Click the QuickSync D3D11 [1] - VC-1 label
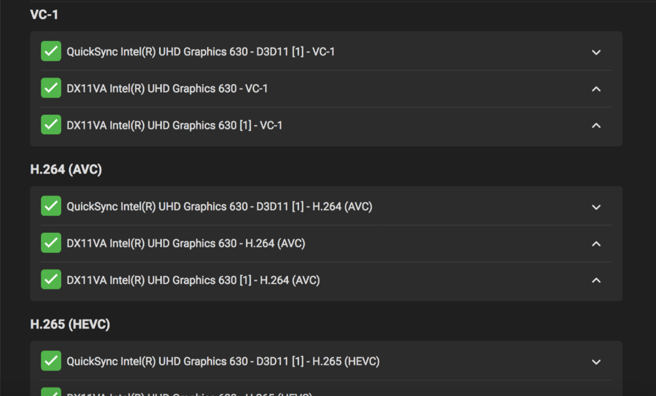The height and width of the screenshot is (396, 656). coord(201,52)
